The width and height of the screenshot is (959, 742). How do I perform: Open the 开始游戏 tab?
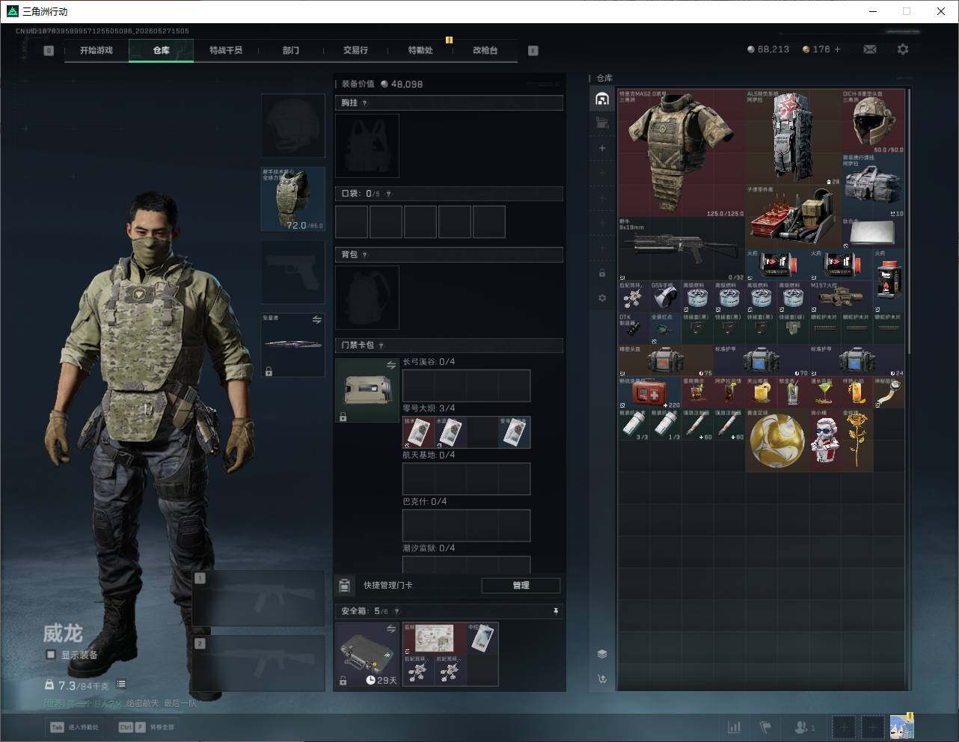click(96, 50)
